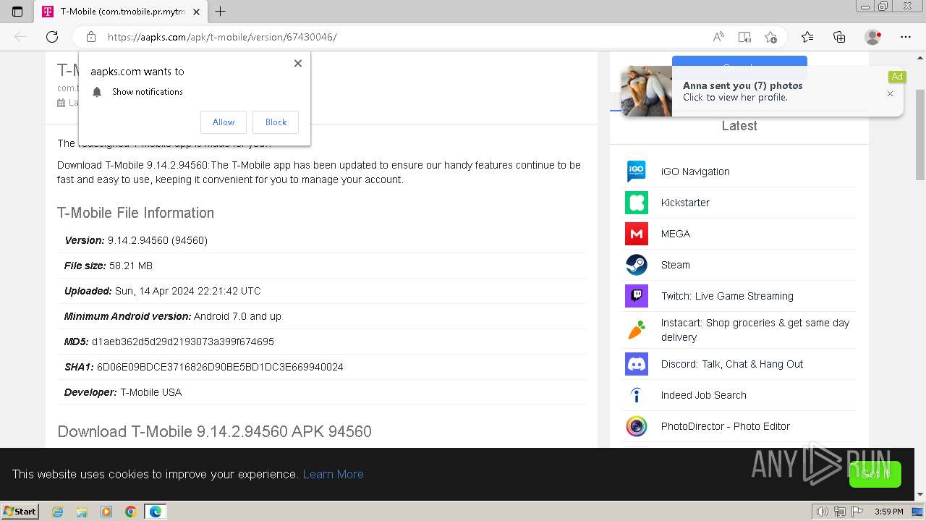
Task: Click the system clock 3:59 PM
Action: coord(889,512)
